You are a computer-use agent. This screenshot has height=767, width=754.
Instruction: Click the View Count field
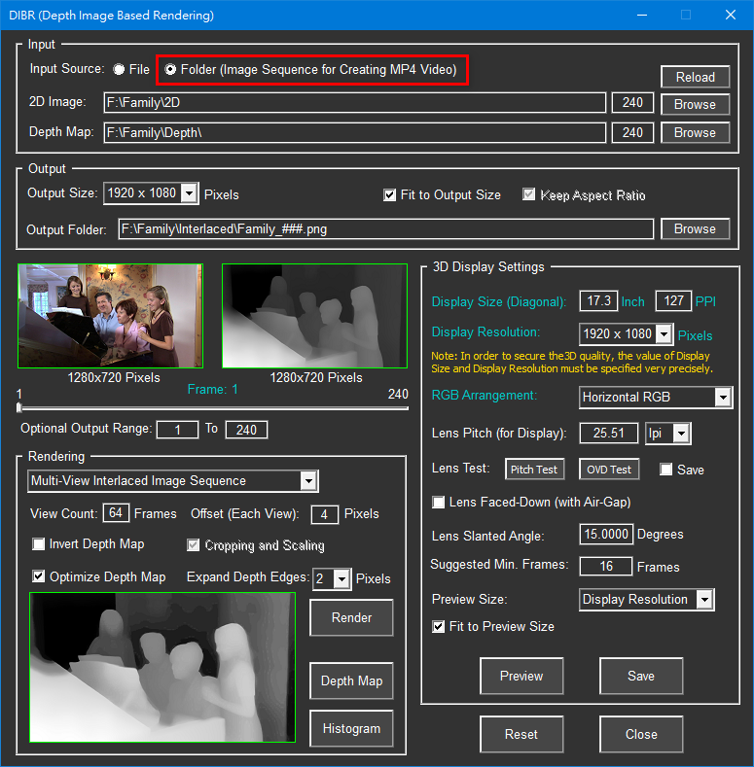tap(116, 513)
